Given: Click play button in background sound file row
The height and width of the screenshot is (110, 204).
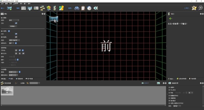Looking at the screenshot, I should [16, 50].
